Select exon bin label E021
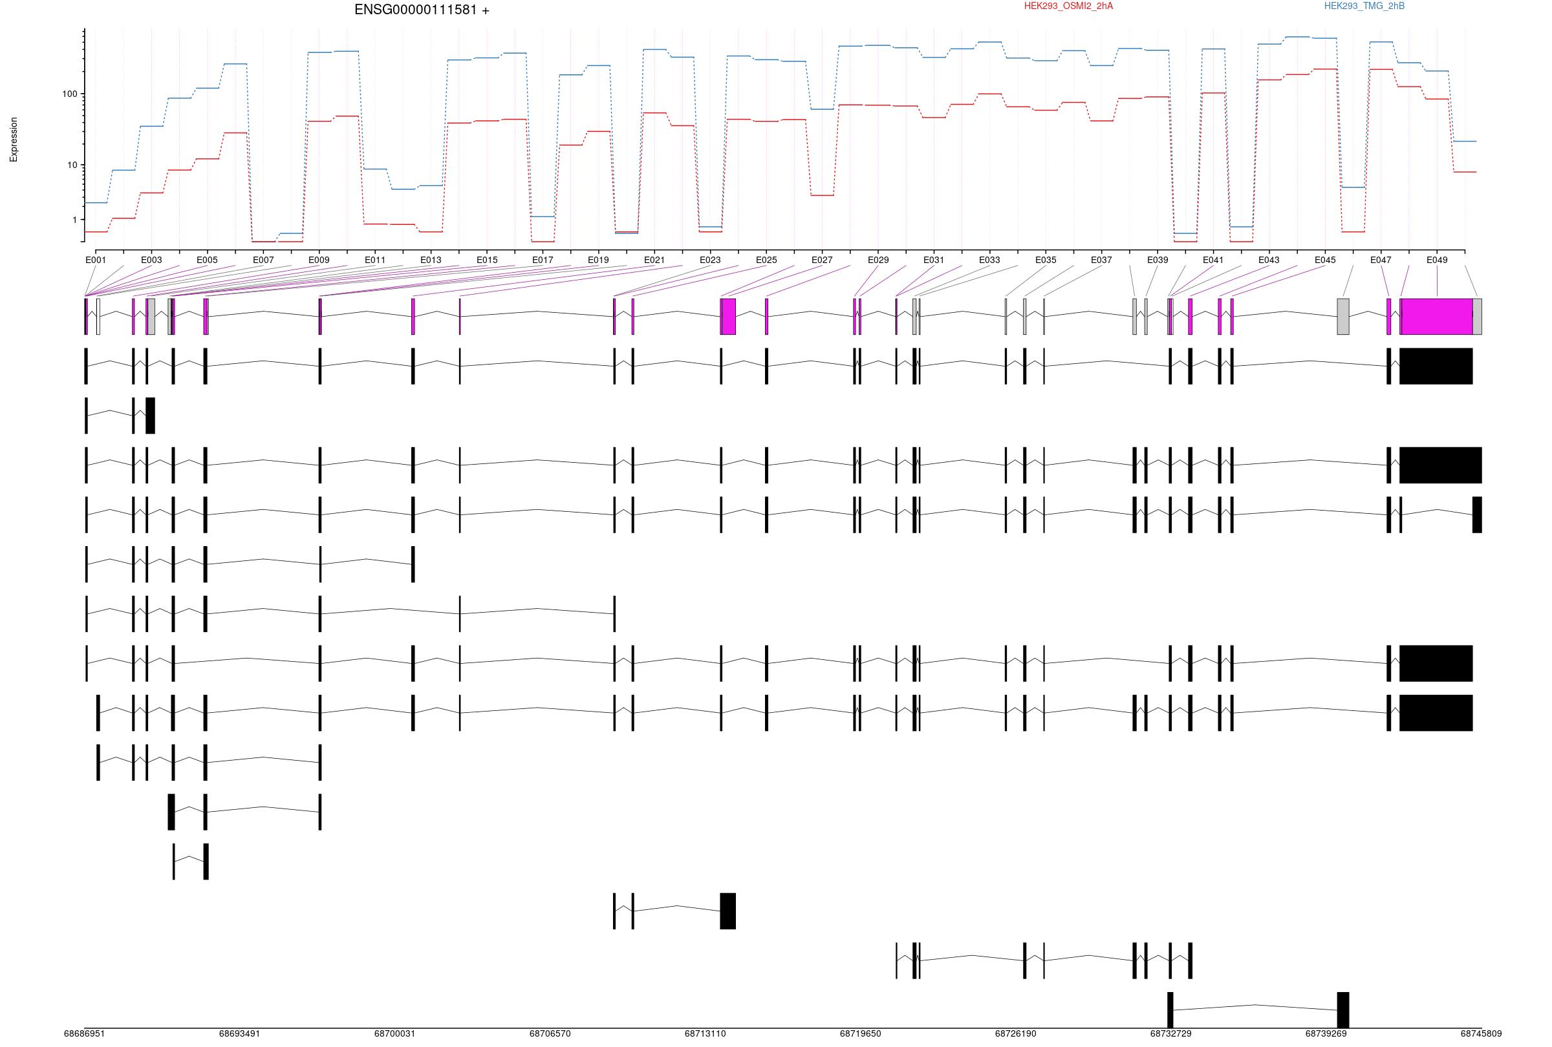This screenshot has height=1047, width=1552. [654, 260]
